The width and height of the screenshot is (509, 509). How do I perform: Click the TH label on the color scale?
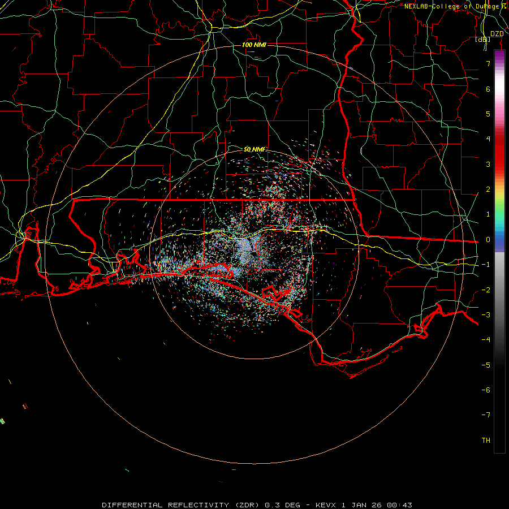(486, 441)
